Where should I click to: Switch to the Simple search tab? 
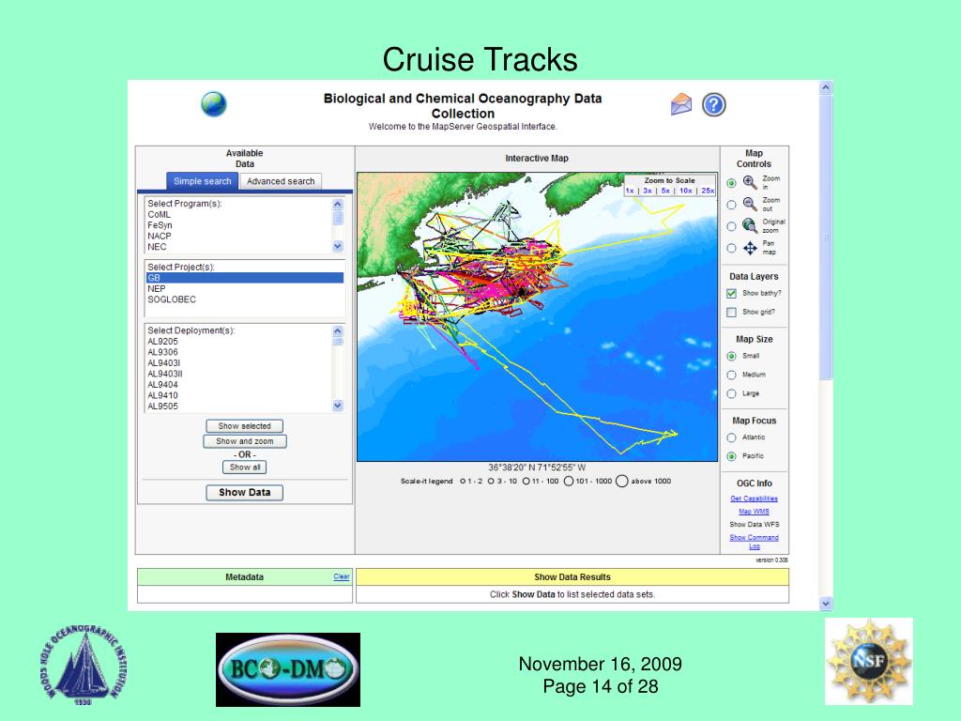click(x=203, y=181)
